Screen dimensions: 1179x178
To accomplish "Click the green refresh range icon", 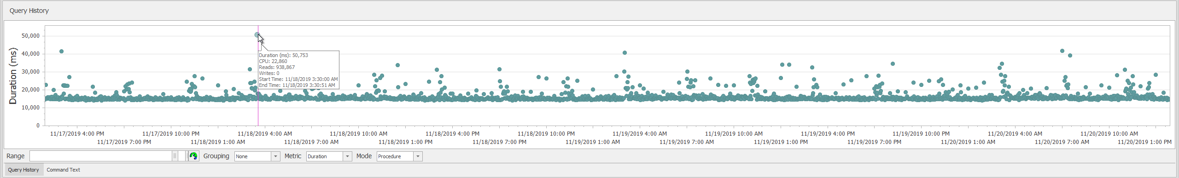I will [193, 156].
